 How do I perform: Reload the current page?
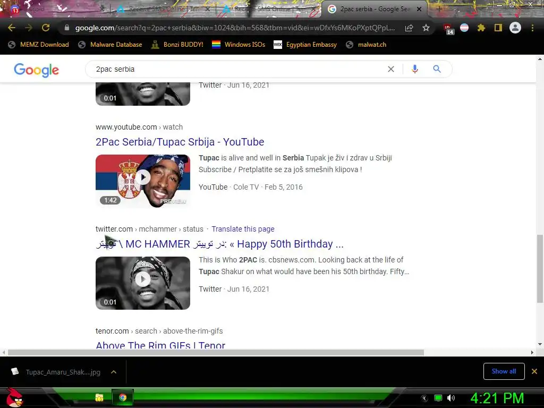46,28
